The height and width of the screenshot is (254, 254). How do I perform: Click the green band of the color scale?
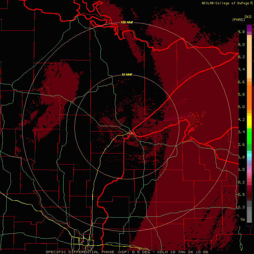(x=249, y=136)
